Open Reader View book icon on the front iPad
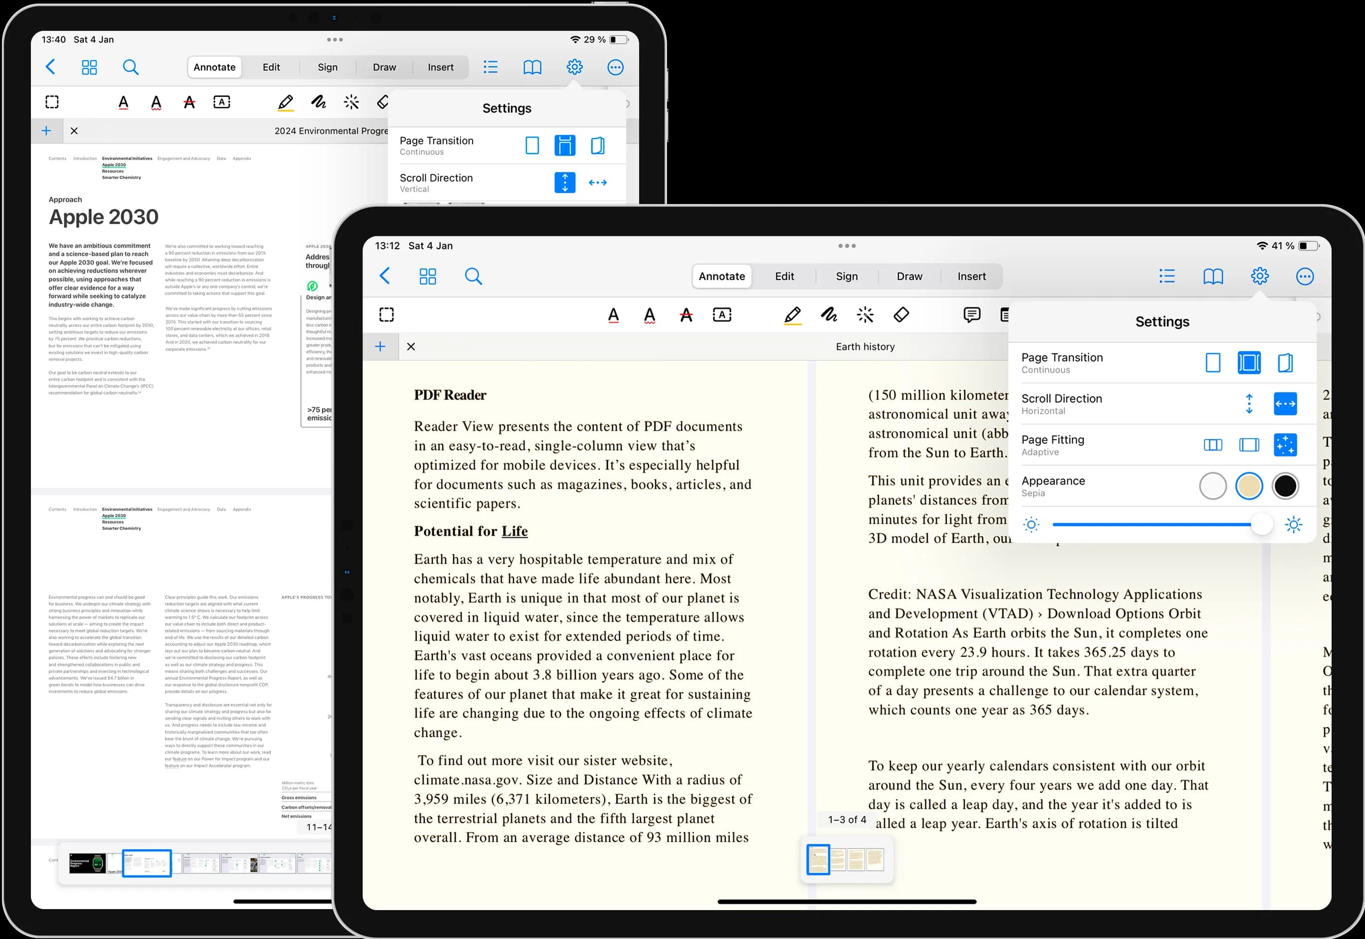Screen dimensions: 1365x939 1213,276
